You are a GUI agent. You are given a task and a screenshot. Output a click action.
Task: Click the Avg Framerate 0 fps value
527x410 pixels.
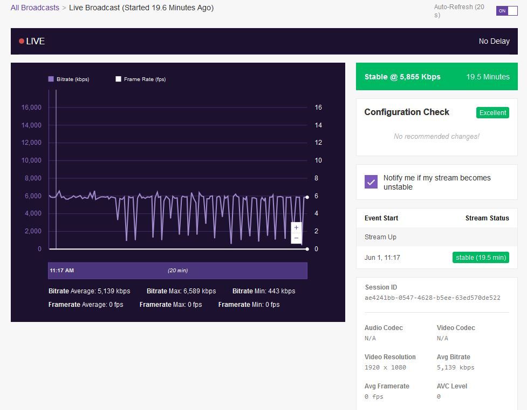(x=374, y=396)
